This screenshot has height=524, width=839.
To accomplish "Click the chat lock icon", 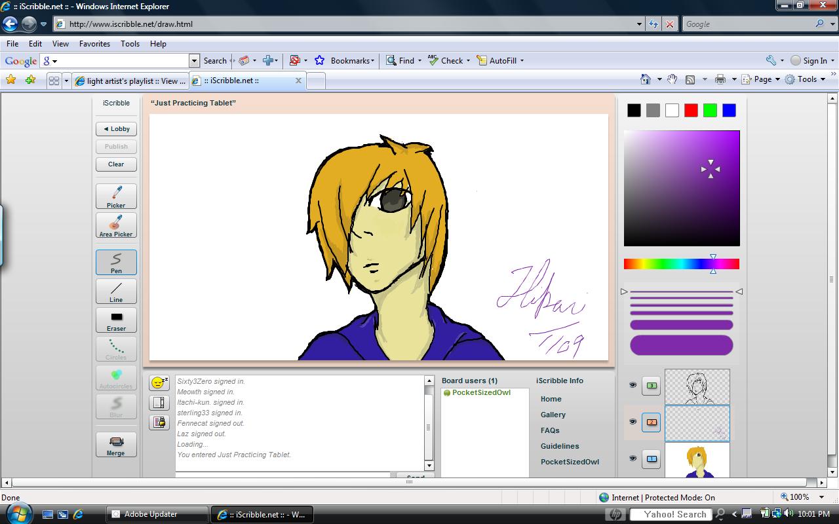I will (x=159, y=422).
